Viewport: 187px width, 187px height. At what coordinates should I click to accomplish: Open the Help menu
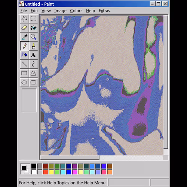[91, 11]
